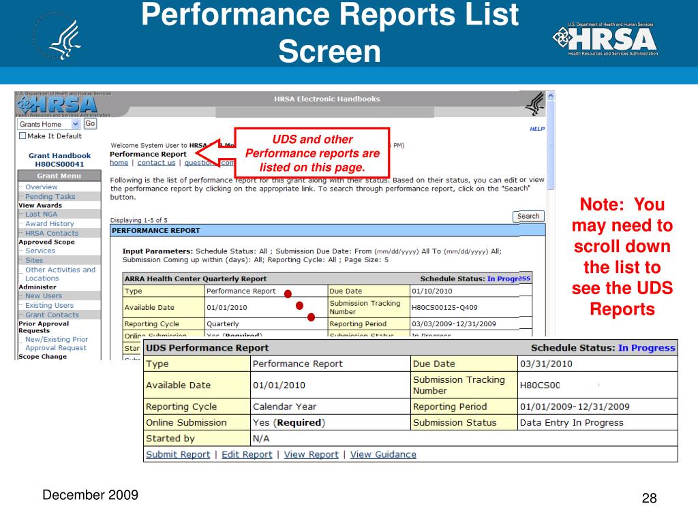Click the Edit Report link
This screenshot has height=523, width=698.
pyautogui.click(x=247, y=454)
